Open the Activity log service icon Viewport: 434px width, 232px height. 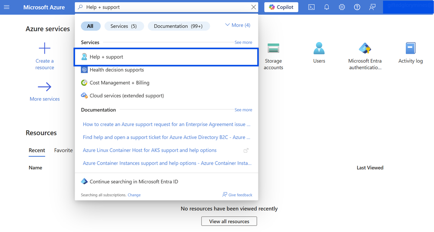(411, 48)
